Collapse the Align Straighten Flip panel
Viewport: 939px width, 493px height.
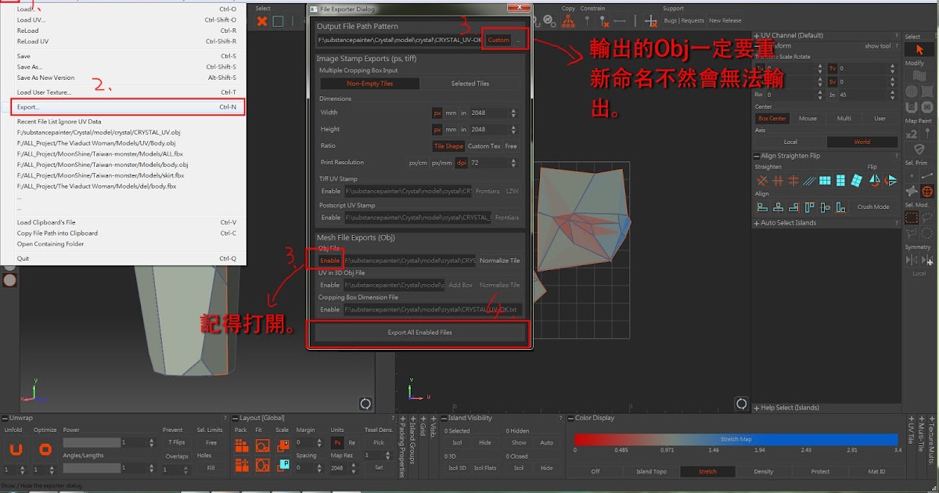[756, 156]
